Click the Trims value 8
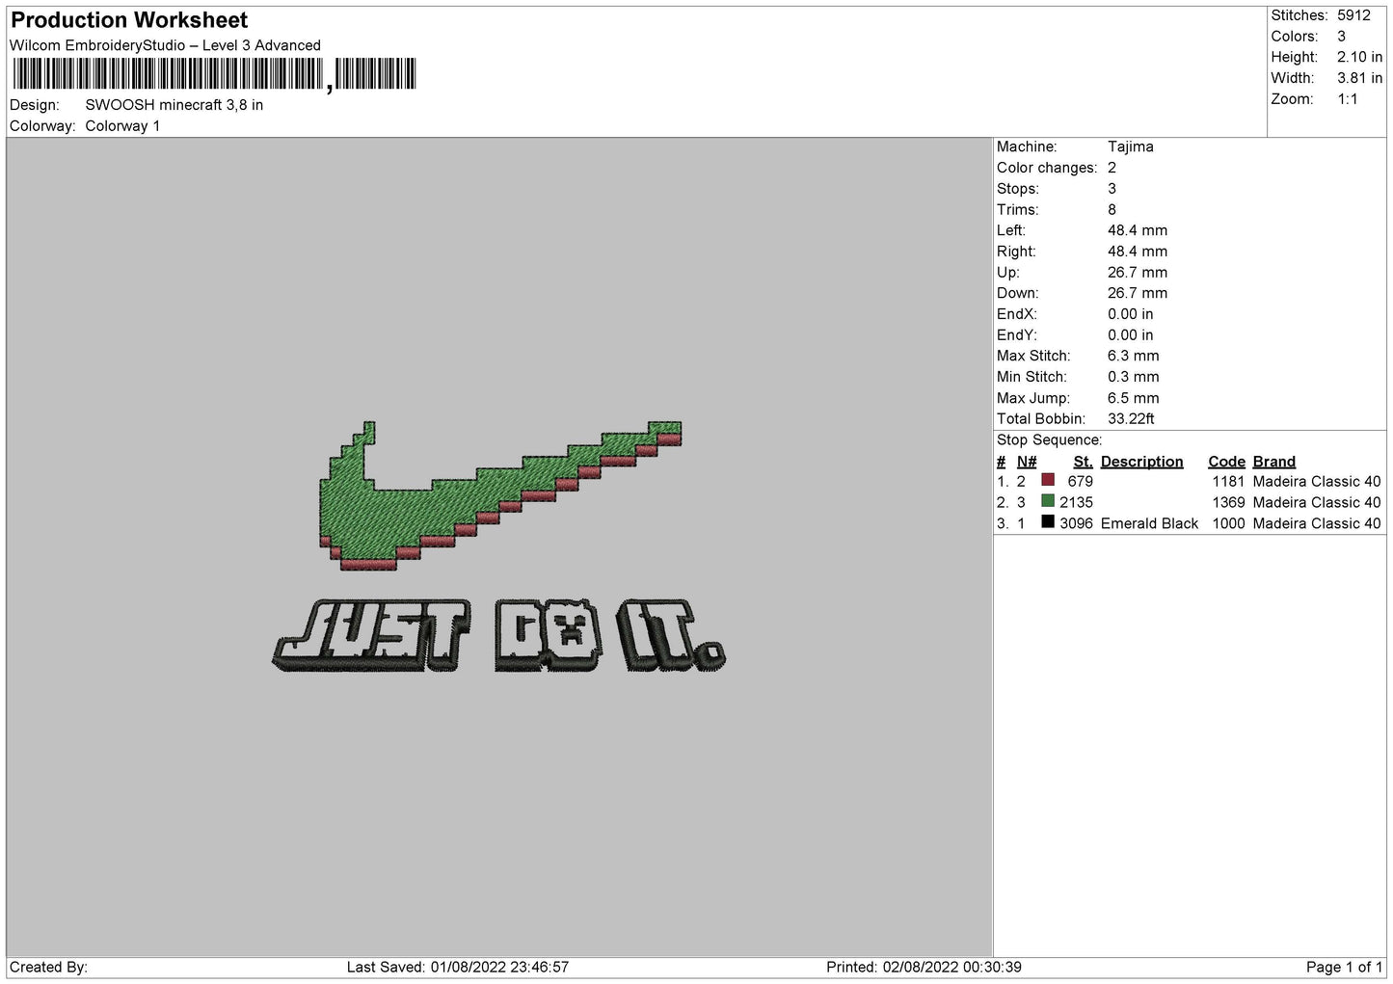1393x984 pixels. coord(1112,210)
